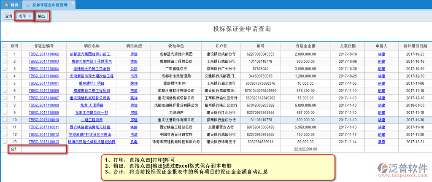Toggle the select-all checkbox in table header
Image resolution: width=432 pixels, height=182 pixels.
coord(5,46)
